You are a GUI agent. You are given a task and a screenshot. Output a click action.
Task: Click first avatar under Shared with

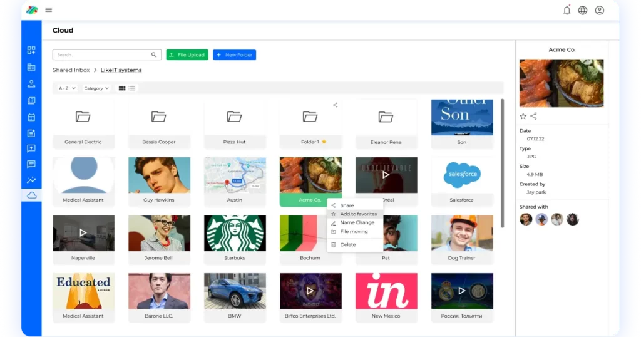pyautogui.click(x=526, y=219)
